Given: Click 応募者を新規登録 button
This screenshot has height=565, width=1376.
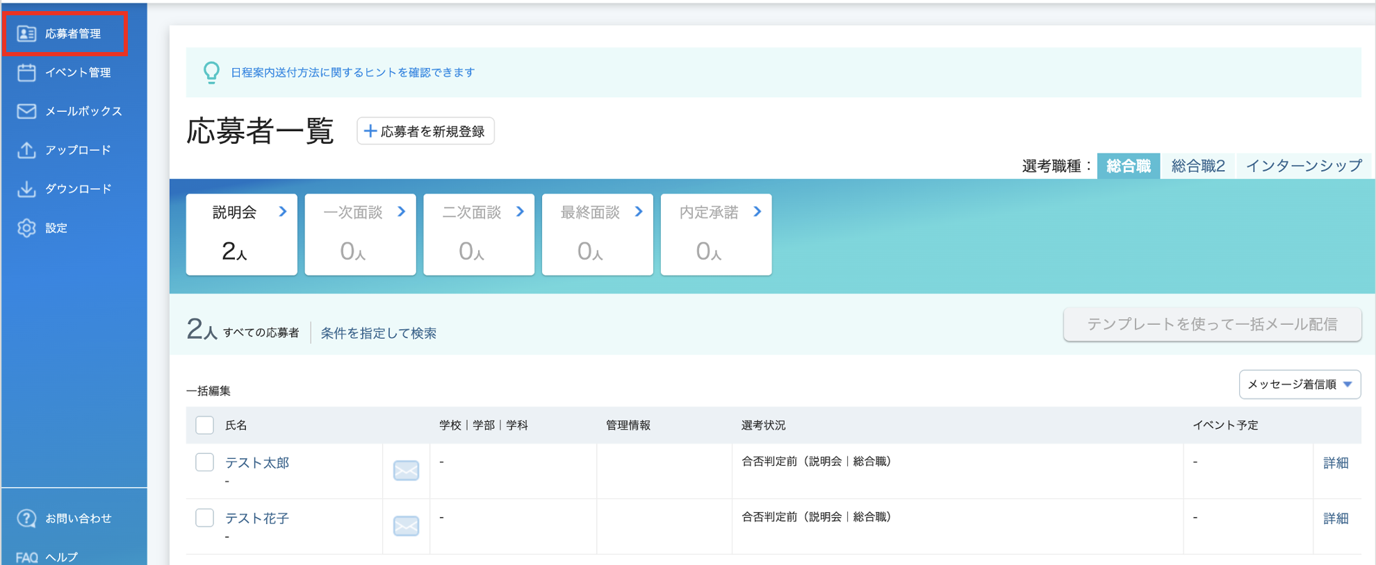Looking at the screenshot, I should [x=425, y=131].
